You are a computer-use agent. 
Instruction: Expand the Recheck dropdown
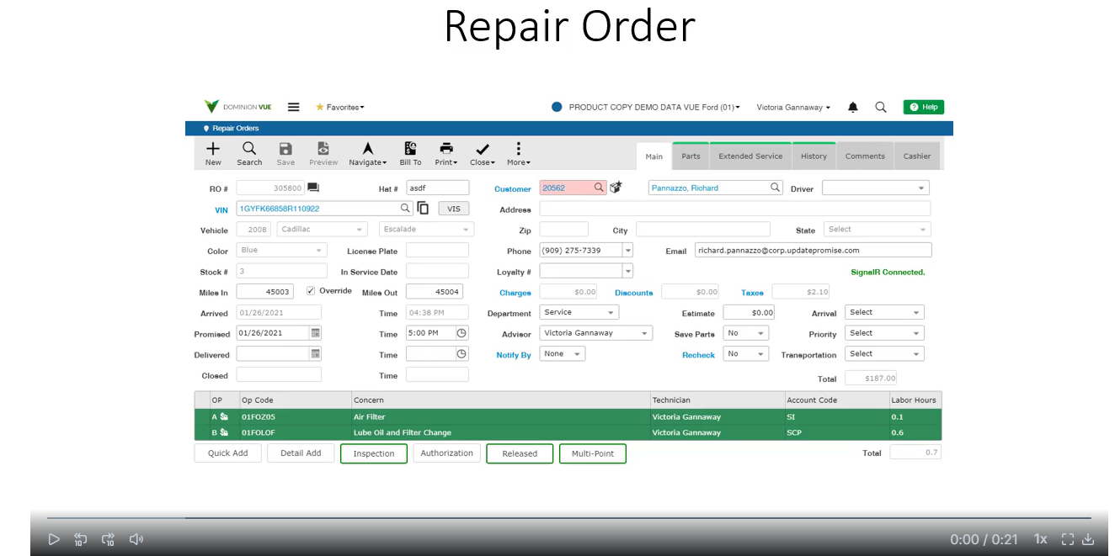pos(746,354)
